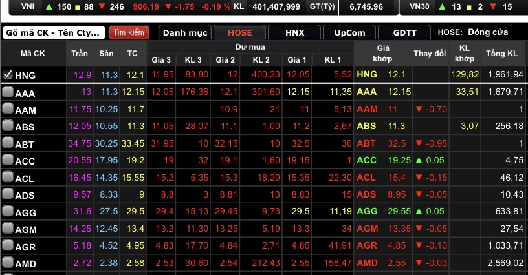Viewport: 528px width, 275px height.
Task: Tick the AAA stock checkbox
Action: 7,92
